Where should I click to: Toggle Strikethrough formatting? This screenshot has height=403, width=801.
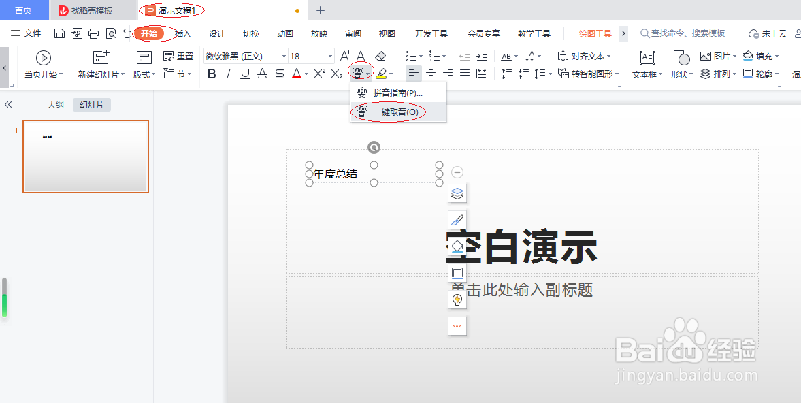(x=280, y=74)
